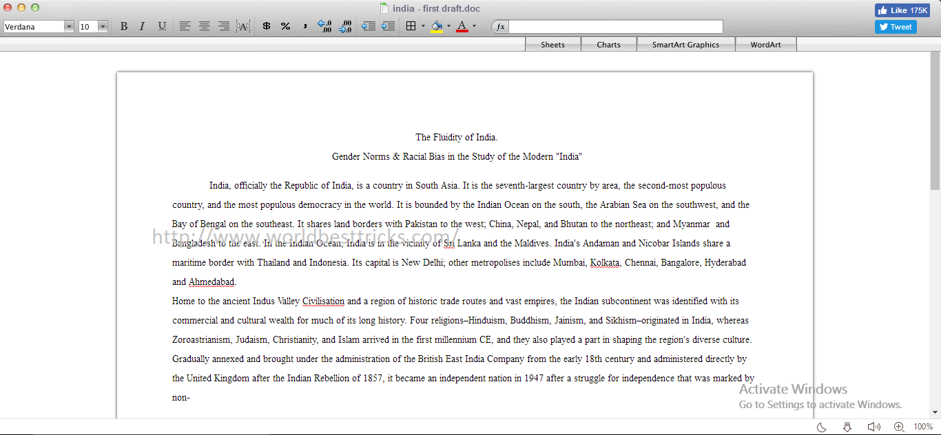Increase the indent level
Viewport: 941px width, 435px height.
[x=388, y=26]
